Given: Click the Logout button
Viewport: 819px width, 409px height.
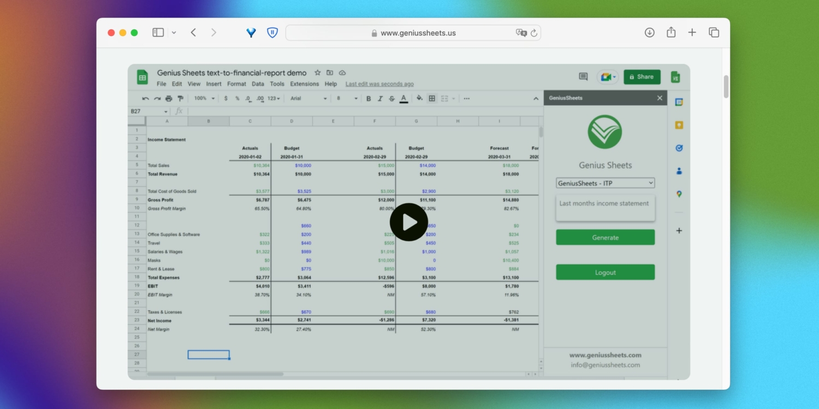Looking at the screenshot, I should click(x=605, y=272).
